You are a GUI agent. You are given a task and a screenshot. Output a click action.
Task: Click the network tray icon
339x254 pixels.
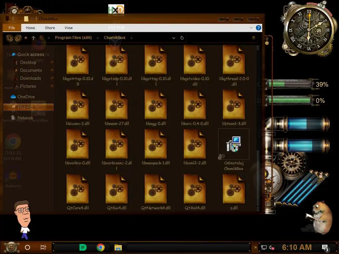tap(264, 247)
